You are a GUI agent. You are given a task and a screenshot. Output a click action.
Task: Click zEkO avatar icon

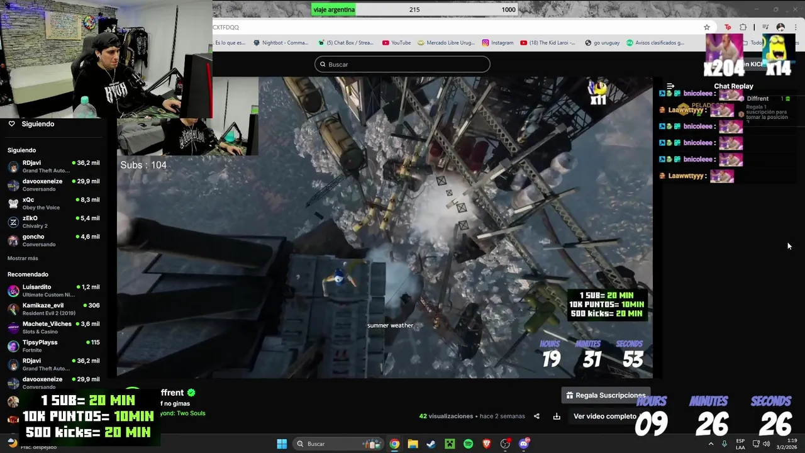(13, 222)
